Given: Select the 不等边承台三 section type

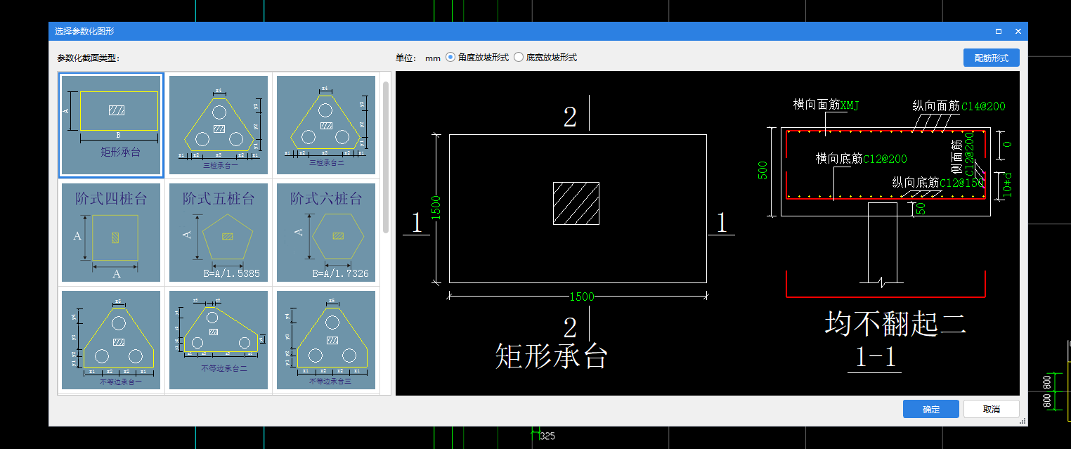Looking at the screenshot, I should point(325,341).
